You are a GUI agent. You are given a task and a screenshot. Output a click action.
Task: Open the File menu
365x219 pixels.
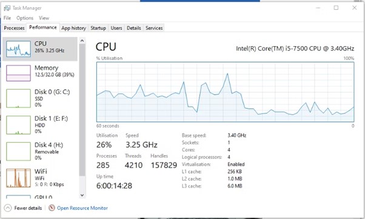pyautogui.click(x=7, y=18)
